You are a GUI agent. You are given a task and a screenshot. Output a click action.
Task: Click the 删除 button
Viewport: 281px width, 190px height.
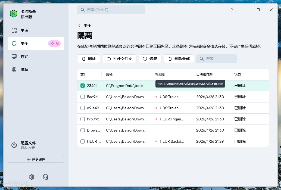pos(89,59)
